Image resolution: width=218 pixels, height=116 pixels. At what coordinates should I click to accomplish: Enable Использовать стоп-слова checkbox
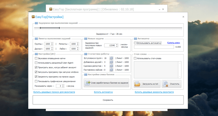pyautogui.click(x=135, y=59)
